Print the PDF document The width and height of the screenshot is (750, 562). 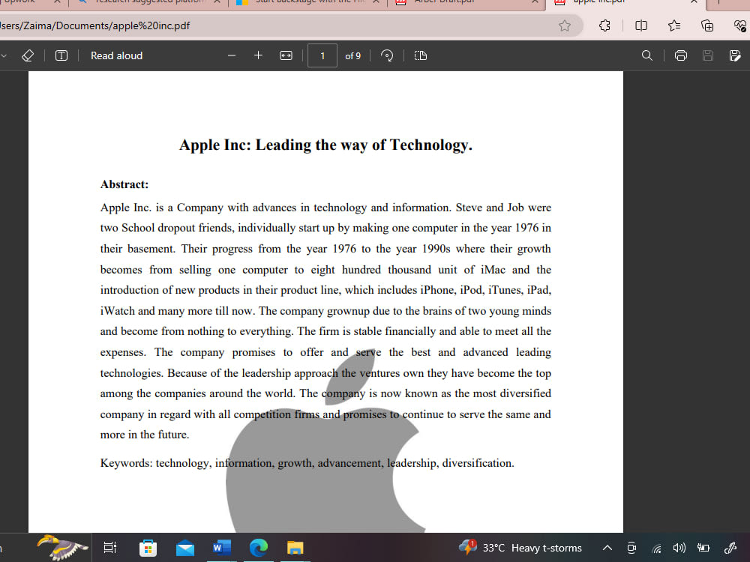coord(681,56)
